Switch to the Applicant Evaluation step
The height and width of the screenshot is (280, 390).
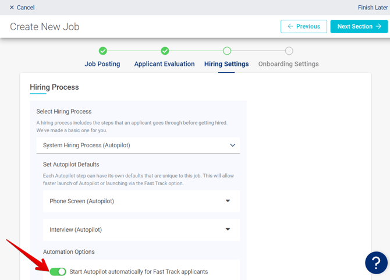164,64
